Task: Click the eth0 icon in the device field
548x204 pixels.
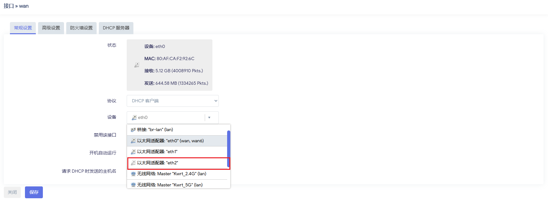Action: 134,118
